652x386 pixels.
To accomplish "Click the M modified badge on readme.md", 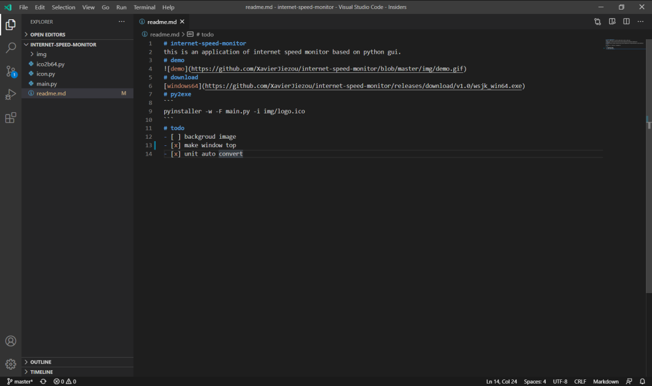I will 124,93.
